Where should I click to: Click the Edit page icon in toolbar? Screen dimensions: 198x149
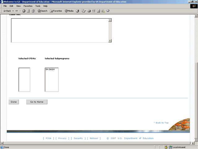click(x=94, y=11)
